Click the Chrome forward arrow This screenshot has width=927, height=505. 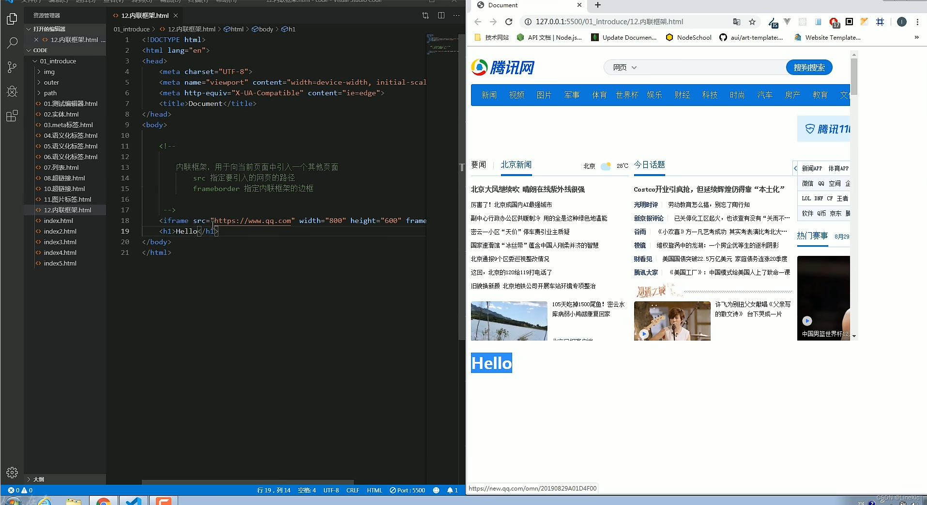coord(493,22)
